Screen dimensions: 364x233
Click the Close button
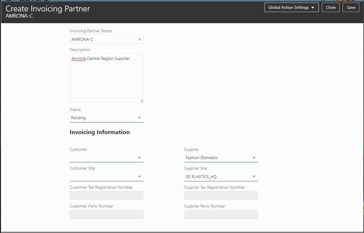331,8
